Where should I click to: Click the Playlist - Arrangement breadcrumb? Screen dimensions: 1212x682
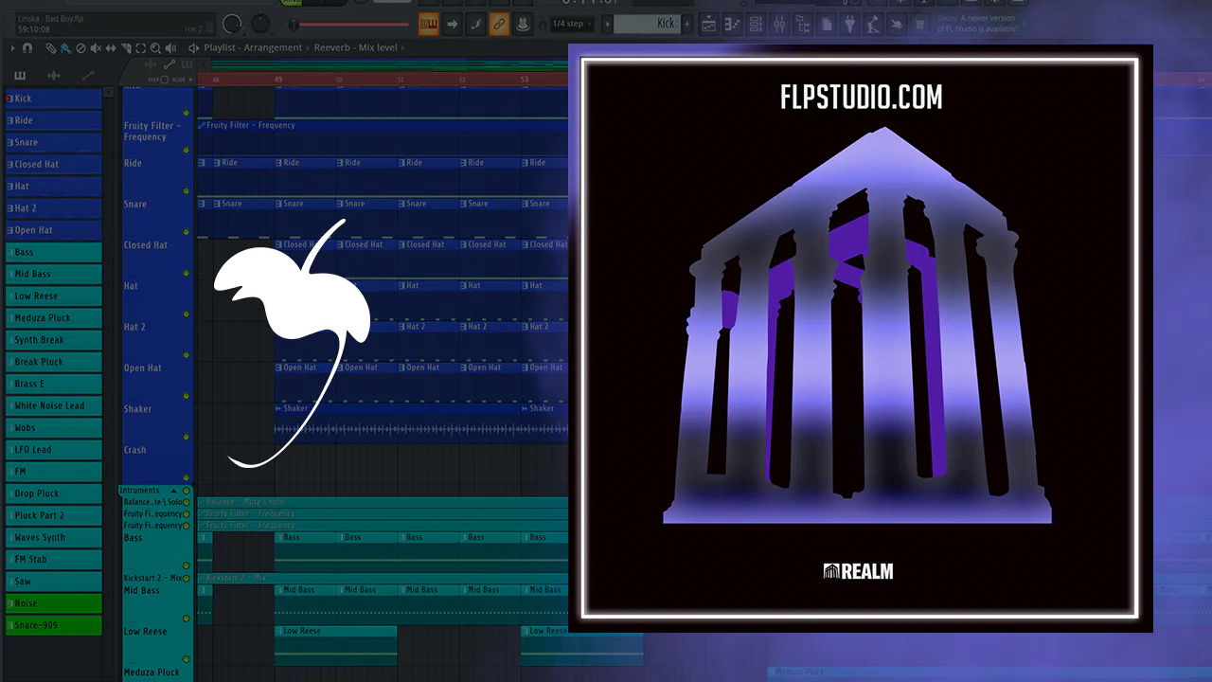[253, 47]
